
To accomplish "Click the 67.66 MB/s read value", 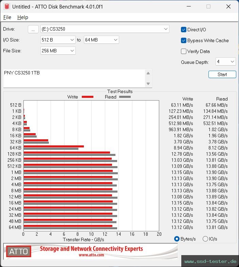I will pos(217,105).
